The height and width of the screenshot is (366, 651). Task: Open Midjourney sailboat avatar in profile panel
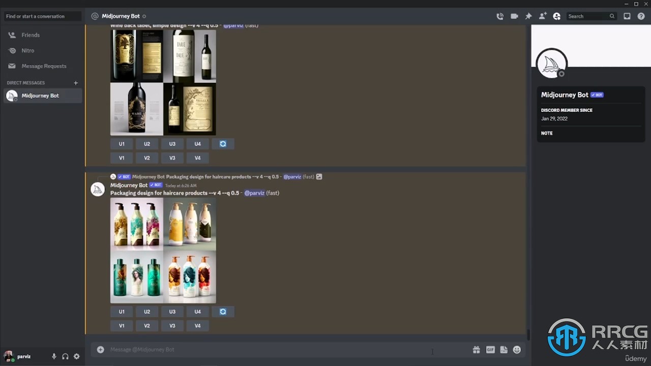pyautogui.click(x=552, y=64)
